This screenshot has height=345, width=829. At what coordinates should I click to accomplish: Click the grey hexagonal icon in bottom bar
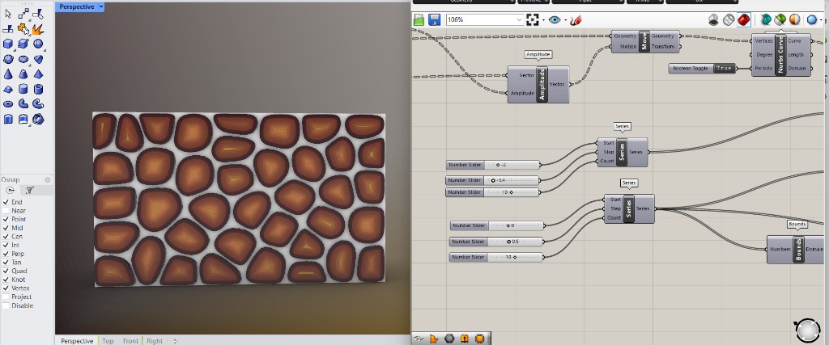click(x=449, y=339)
